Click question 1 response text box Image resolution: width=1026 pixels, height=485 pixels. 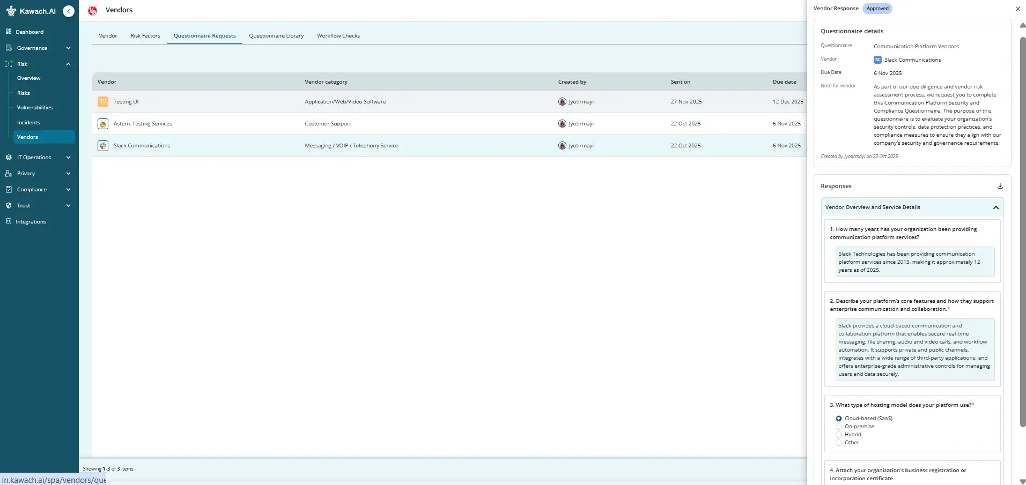click(x=915, y=262)
